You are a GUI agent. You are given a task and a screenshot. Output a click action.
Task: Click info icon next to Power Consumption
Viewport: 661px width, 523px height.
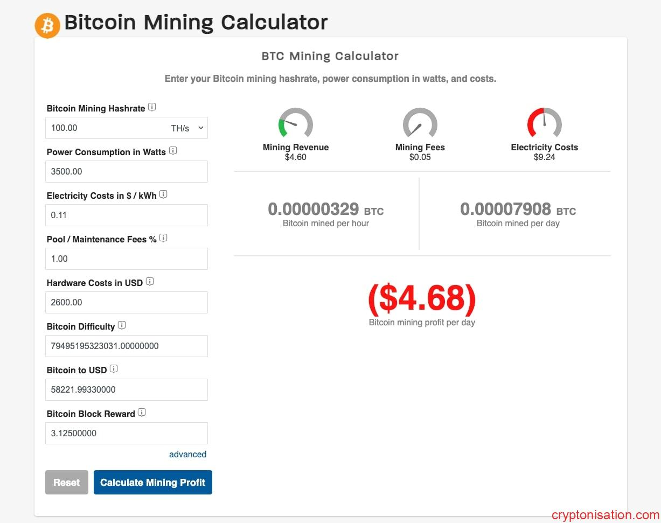[173, 151]
